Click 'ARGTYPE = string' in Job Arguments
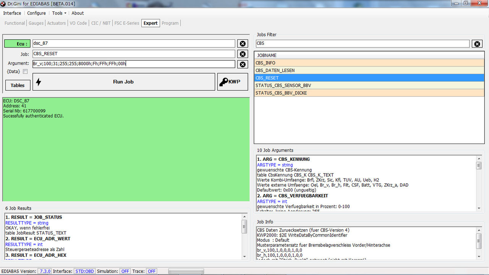 pyautogui.click(x=275, y=165)
